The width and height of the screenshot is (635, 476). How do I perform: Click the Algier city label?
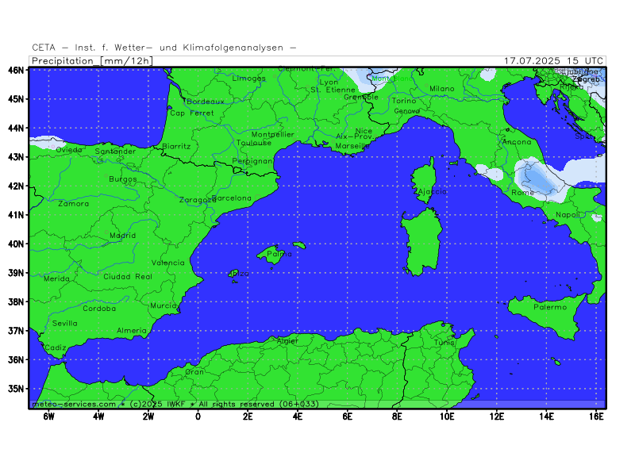pyautogui.click(x=287, y=341)
